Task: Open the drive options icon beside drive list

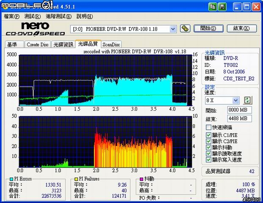Action: point(185,28)
